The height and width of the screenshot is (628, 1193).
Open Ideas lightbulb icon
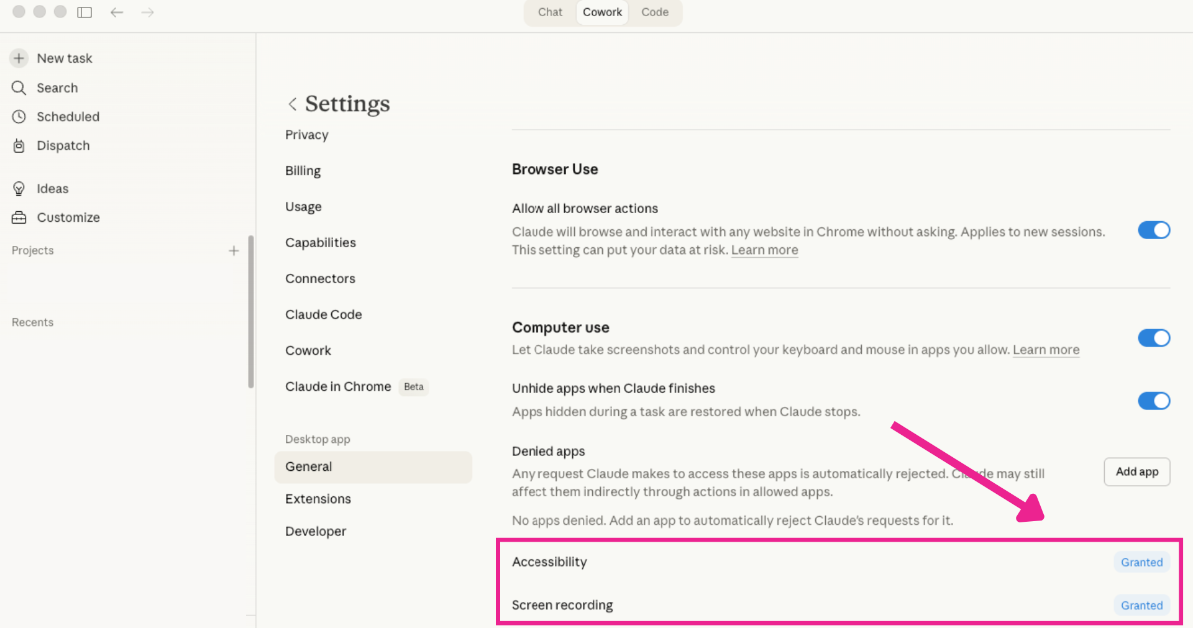tap(19, 189)
